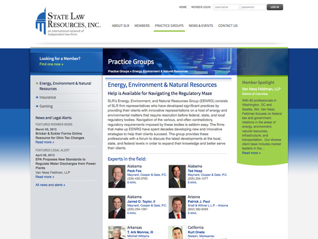Viewport: 318px width, 239px height.
Task: Open Jarred O. Taylor, II profile link
Action: 141,202
